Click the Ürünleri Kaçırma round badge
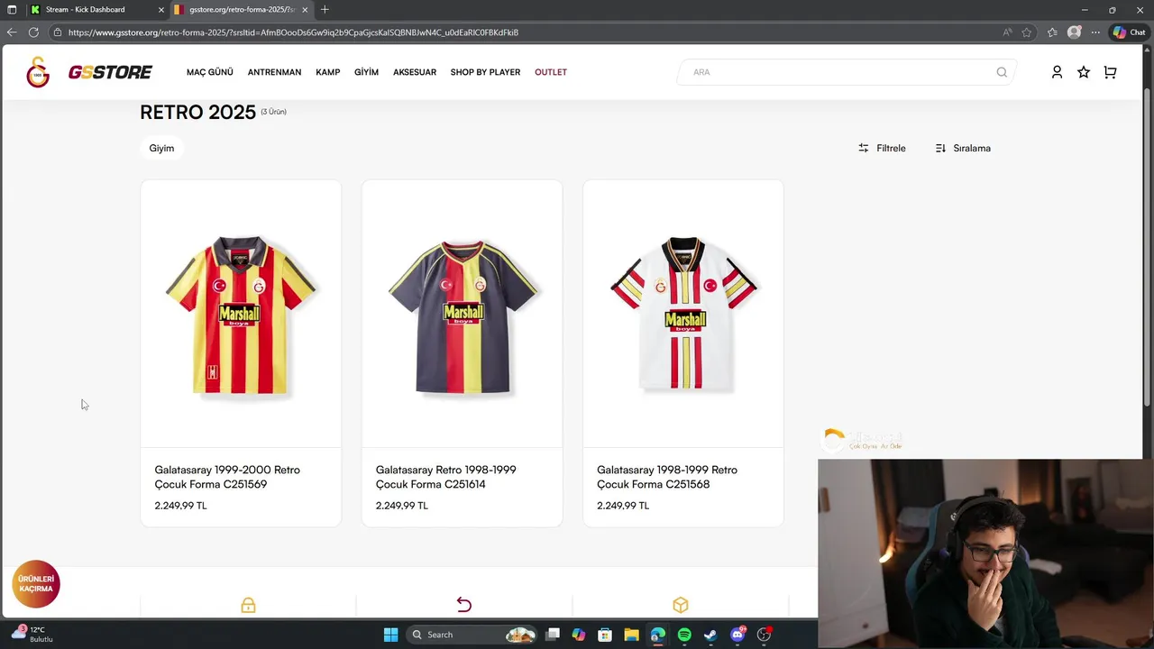This screenshot has height=649, width=1154. 36,583
